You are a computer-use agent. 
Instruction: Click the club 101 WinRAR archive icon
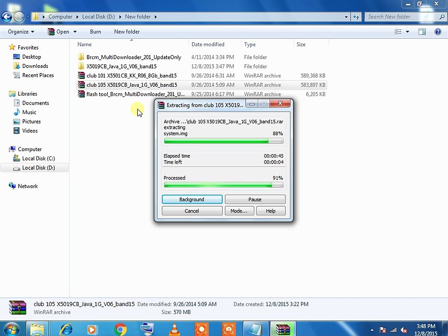[x=81, y=76]
